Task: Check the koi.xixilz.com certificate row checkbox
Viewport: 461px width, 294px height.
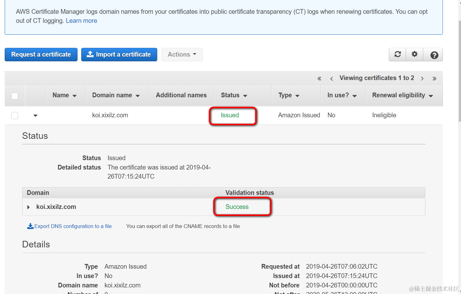Action: coord(15,115)
